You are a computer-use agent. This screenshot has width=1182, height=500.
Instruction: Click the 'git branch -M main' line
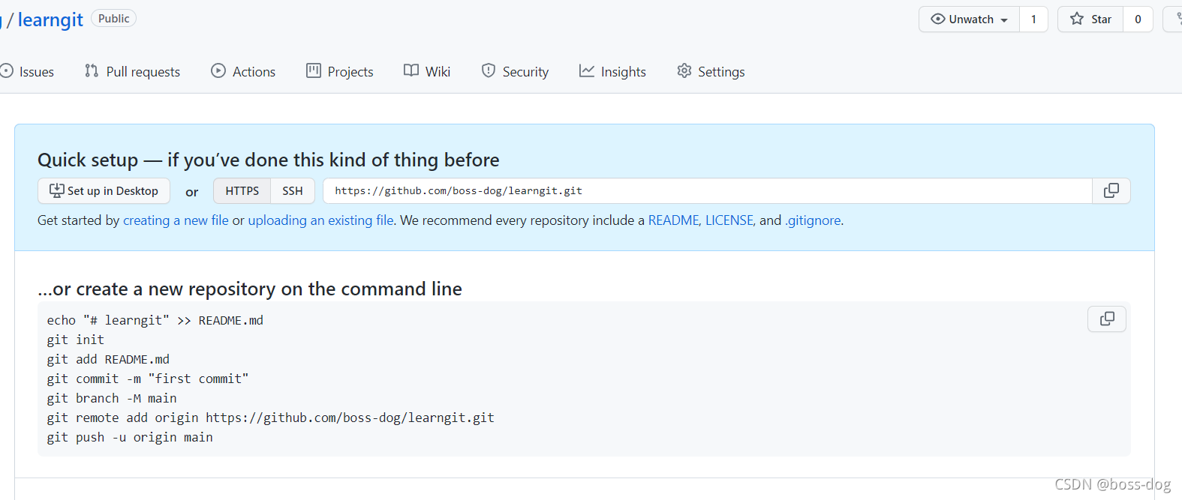click(112, 398)
